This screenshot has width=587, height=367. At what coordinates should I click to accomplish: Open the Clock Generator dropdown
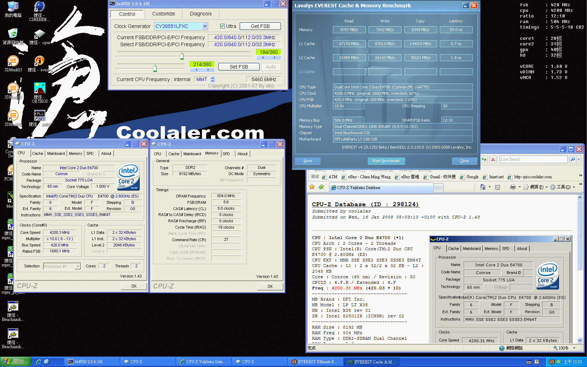(205, 26)
